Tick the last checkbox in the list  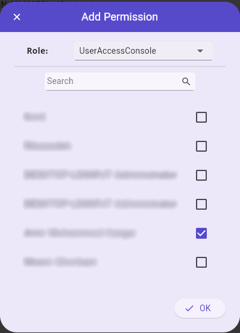201,262
